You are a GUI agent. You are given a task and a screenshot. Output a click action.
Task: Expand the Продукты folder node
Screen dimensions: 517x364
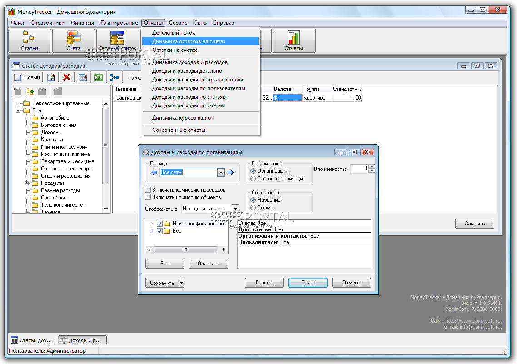(x=26, y=183)
